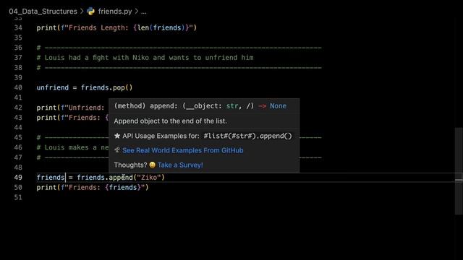Click line number 34 in the gutter
The height and width of the screenshot is (260, 463).
click(18, 27)
